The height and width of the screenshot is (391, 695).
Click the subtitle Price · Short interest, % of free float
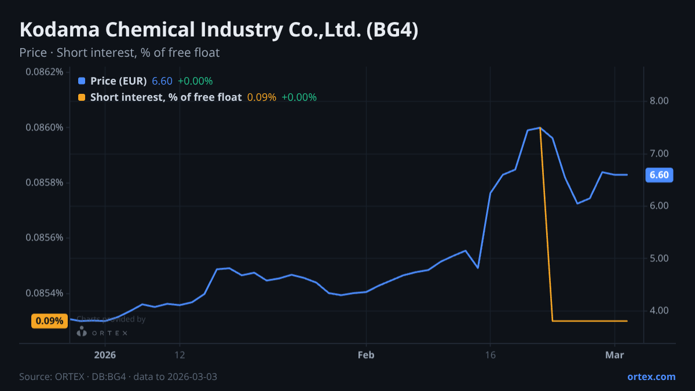119,53
